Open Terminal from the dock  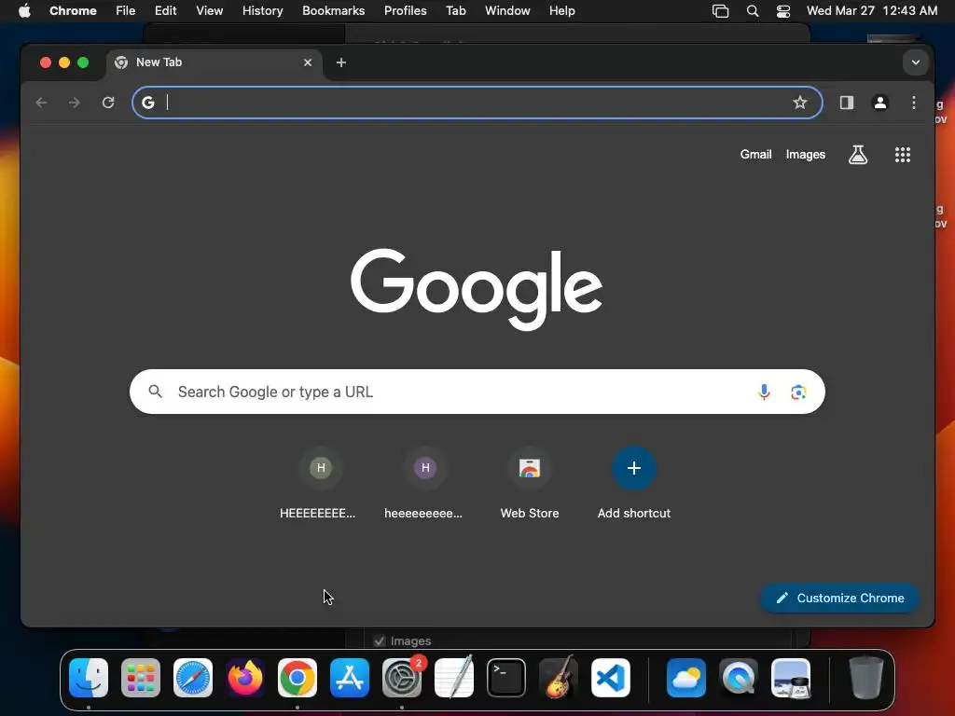pos(506,678)
